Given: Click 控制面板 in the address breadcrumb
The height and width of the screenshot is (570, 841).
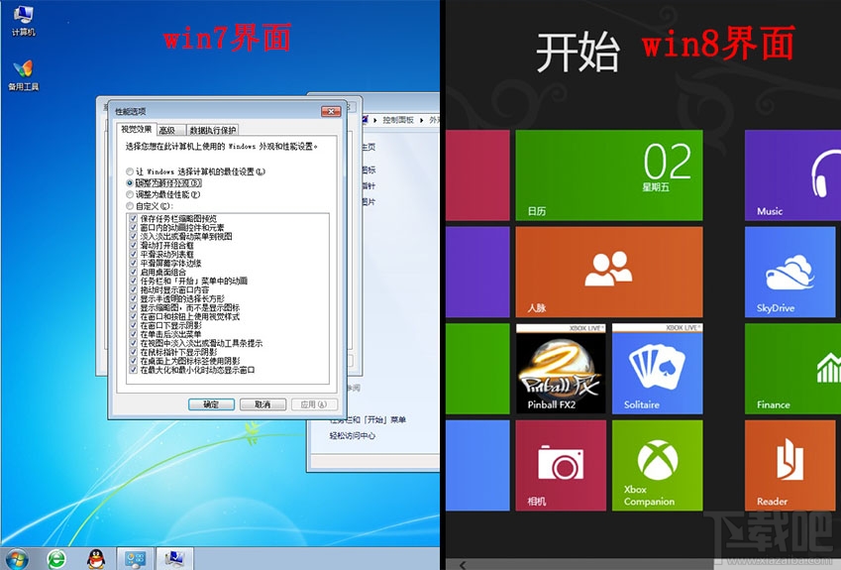Looking at the screenshot, I should pyautogui.click(x=398, y=120).
